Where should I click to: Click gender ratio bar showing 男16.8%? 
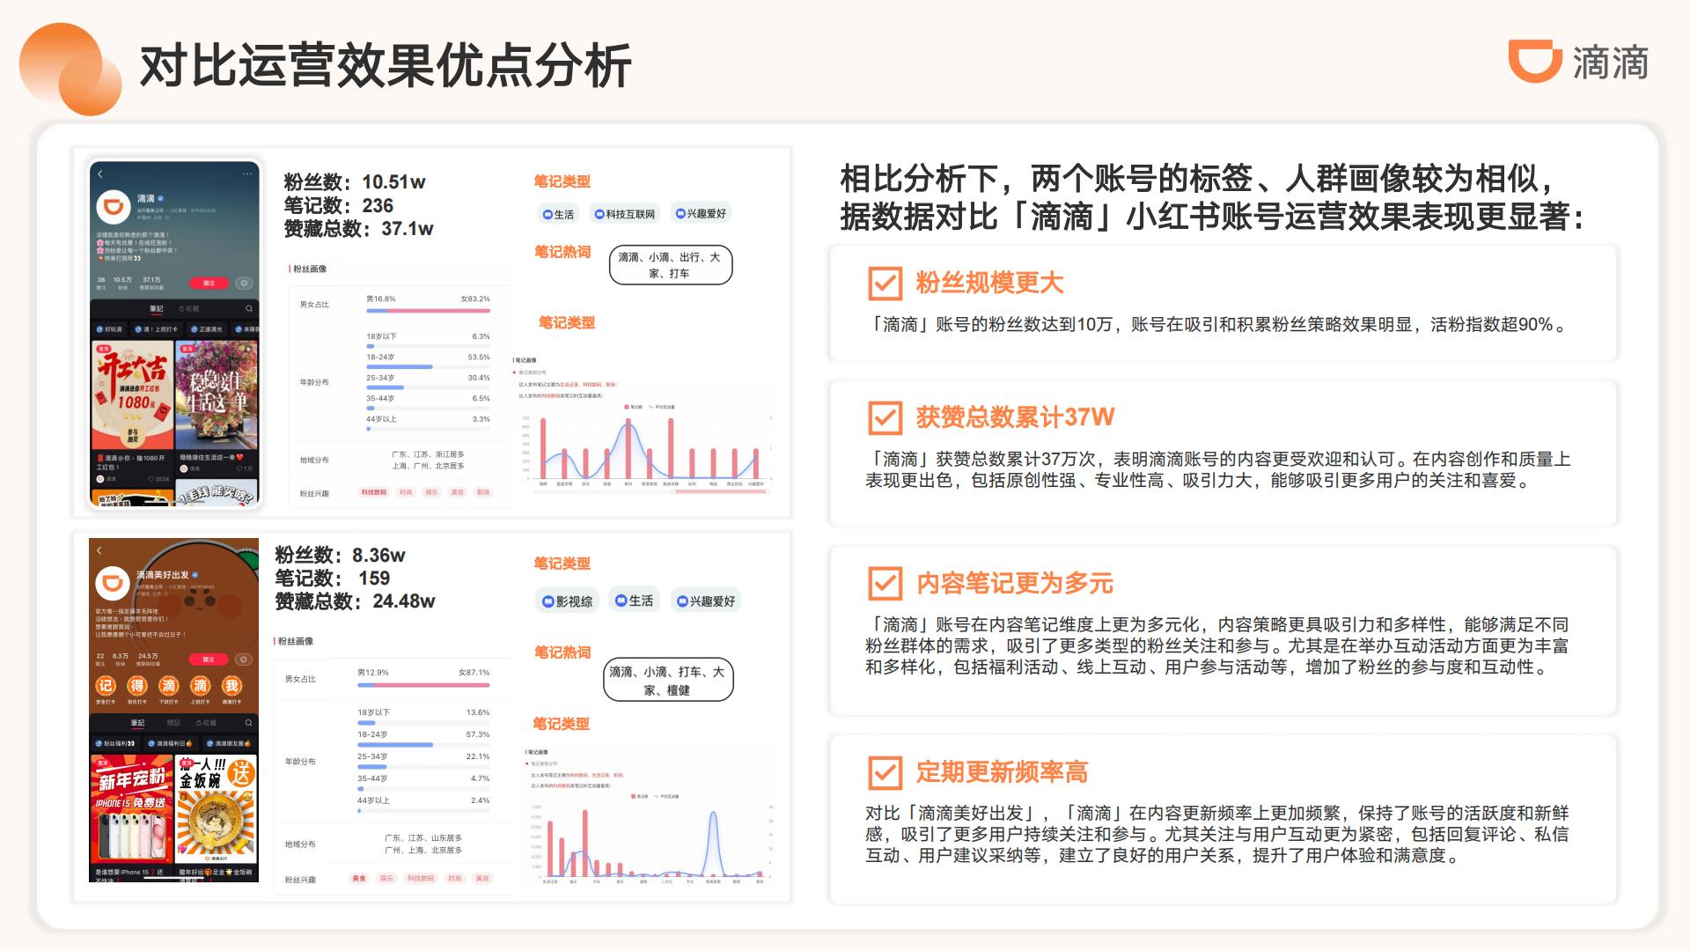click(428, 309)
